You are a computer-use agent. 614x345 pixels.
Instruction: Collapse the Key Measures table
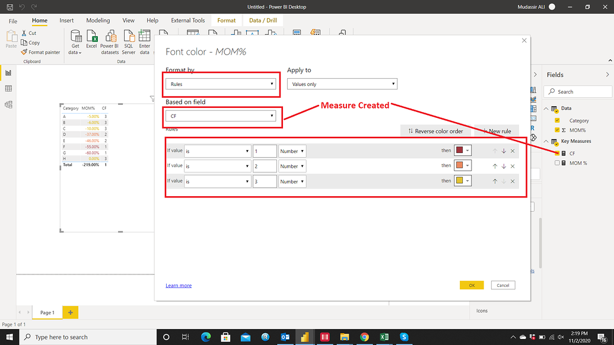point(546,141)
